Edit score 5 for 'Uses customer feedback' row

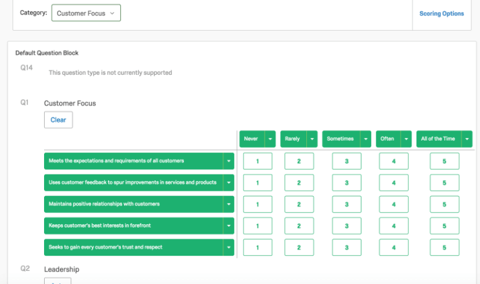pyautogui.click(x=444, y=183)
